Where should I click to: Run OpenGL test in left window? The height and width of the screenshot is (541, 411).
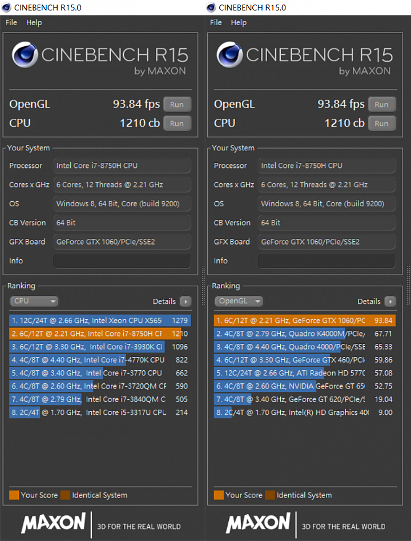click(177, 105)
